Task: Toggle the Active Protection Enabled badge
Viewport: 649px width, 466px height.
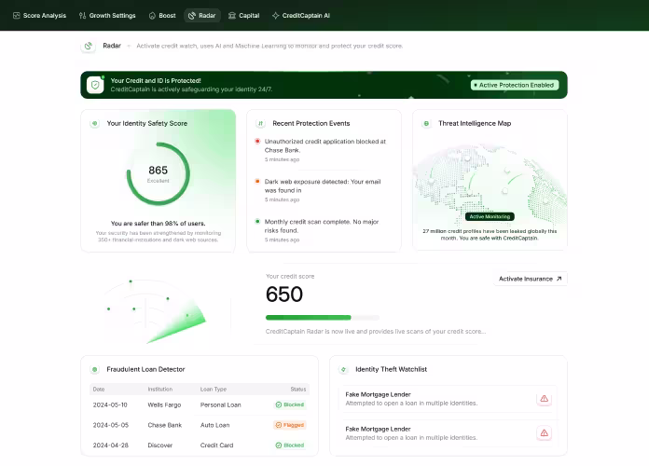Action: [515, 85]
